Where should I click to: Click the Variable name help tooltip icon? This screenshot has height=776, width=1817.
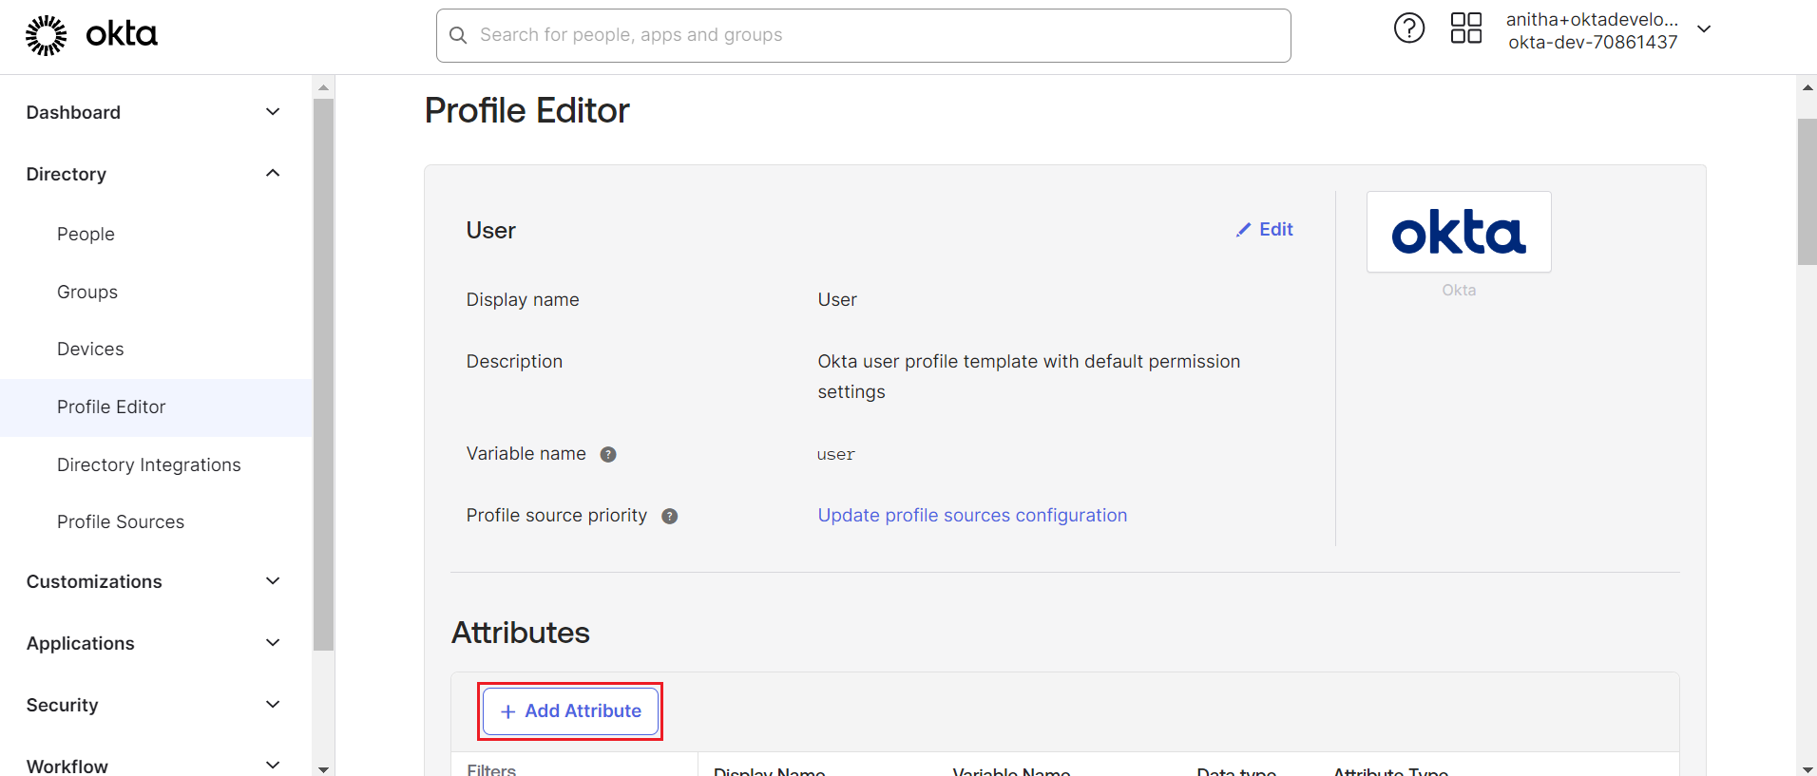coord(608,454)
